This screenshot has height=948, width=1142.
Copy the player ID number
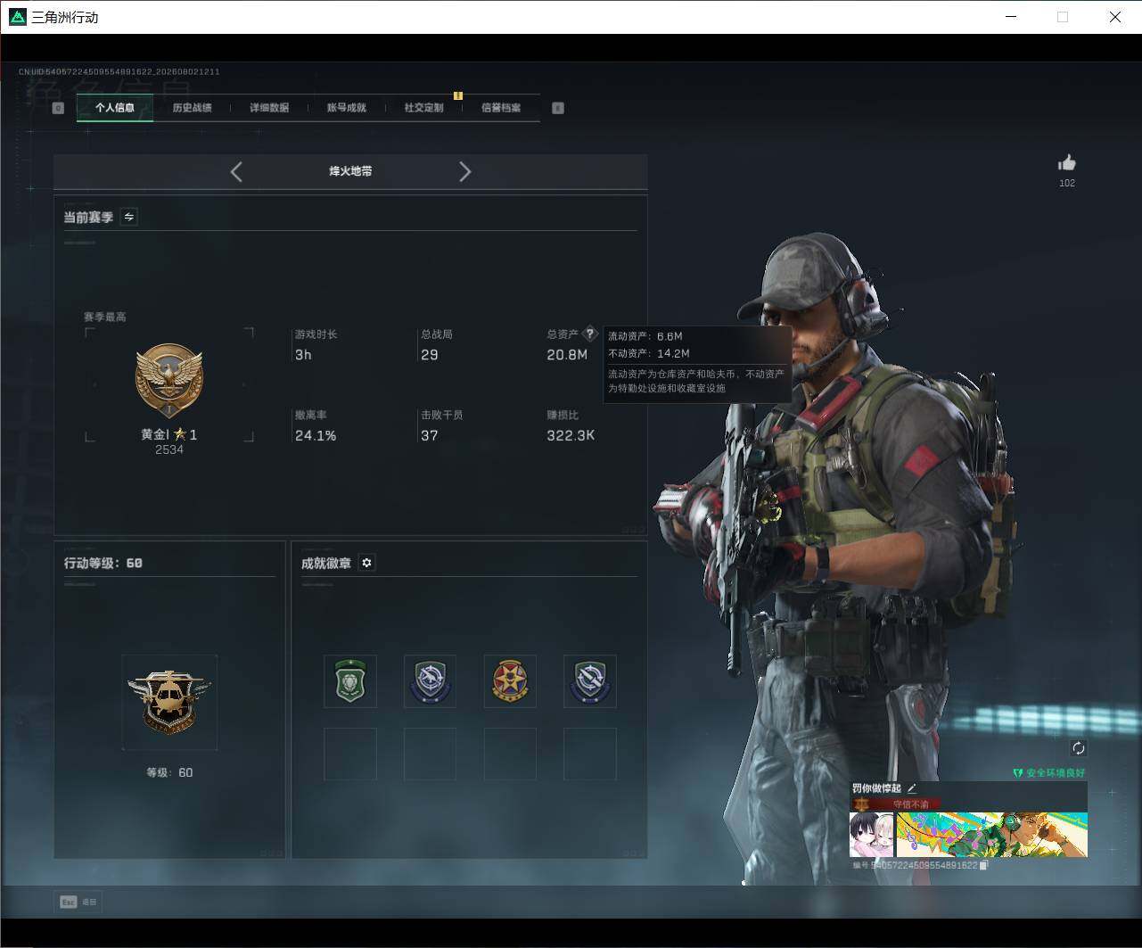[983, 865]
